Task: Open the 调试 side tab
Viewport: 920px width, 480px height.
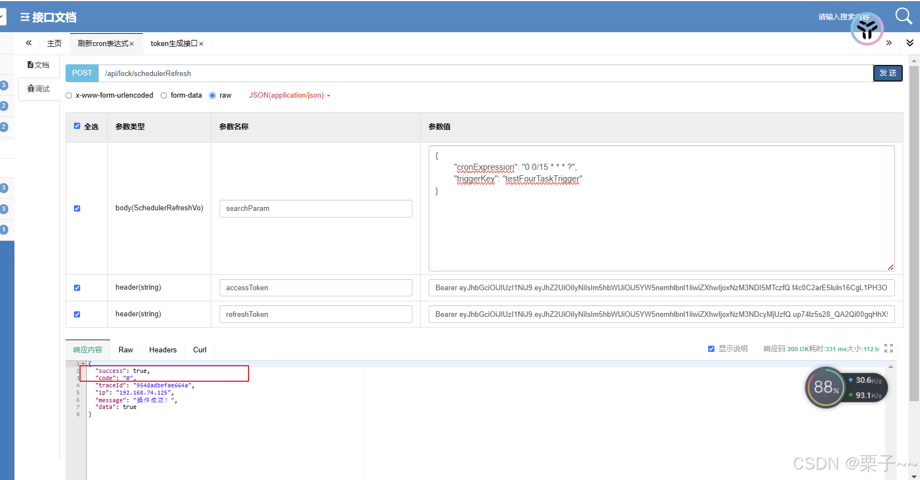Action: [38, 89]
